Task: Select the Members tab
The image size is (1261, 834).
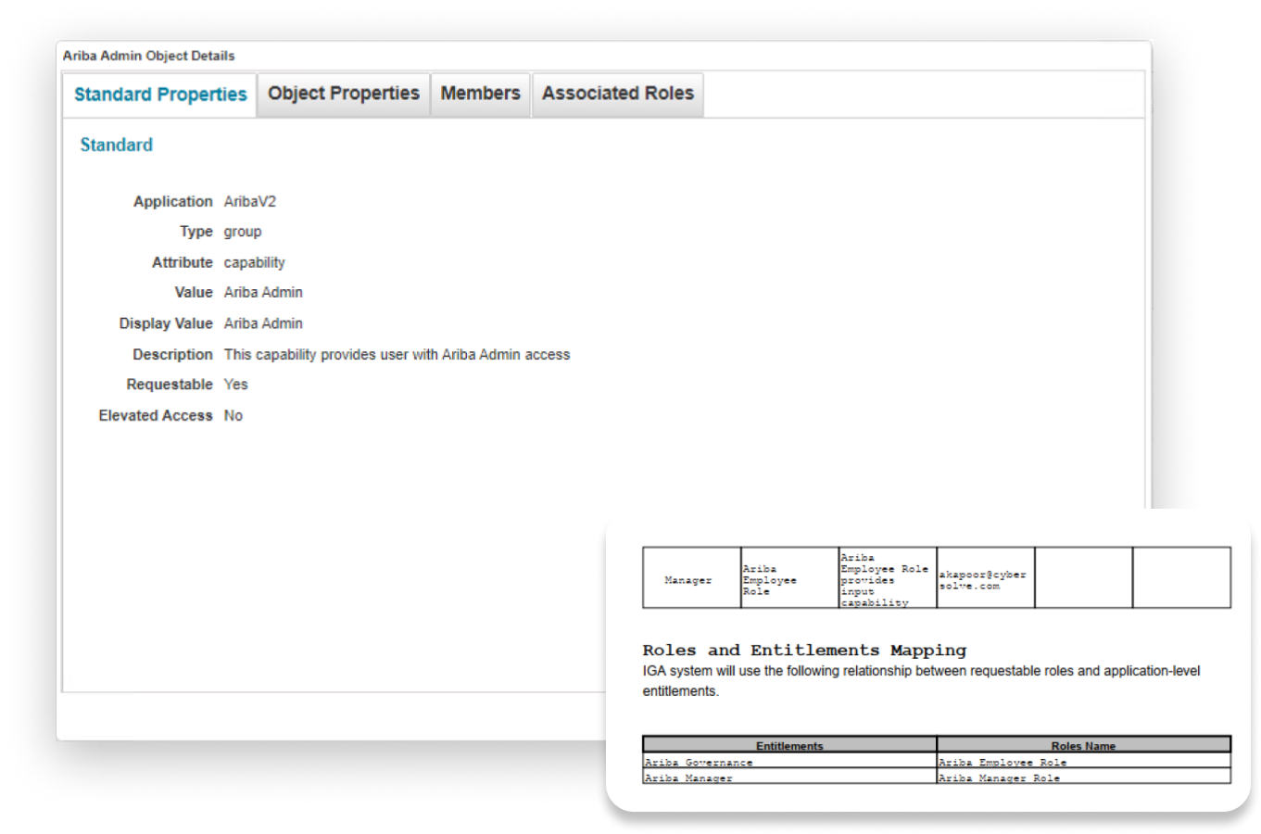Action: 480,94
